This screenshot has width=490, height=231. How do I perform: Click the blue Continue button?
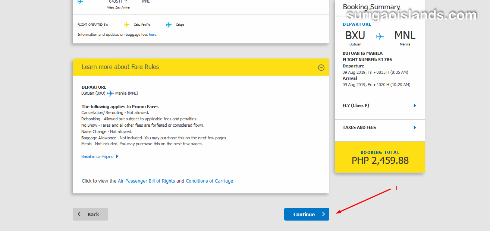tap(307, 214)
